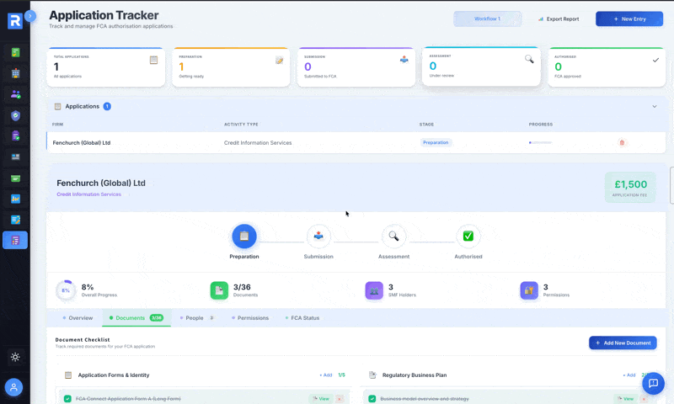Click the R logo in the sidebar
Image resolution: width=674 pixels, height=404 pixels.
click(x=14, y=20)
